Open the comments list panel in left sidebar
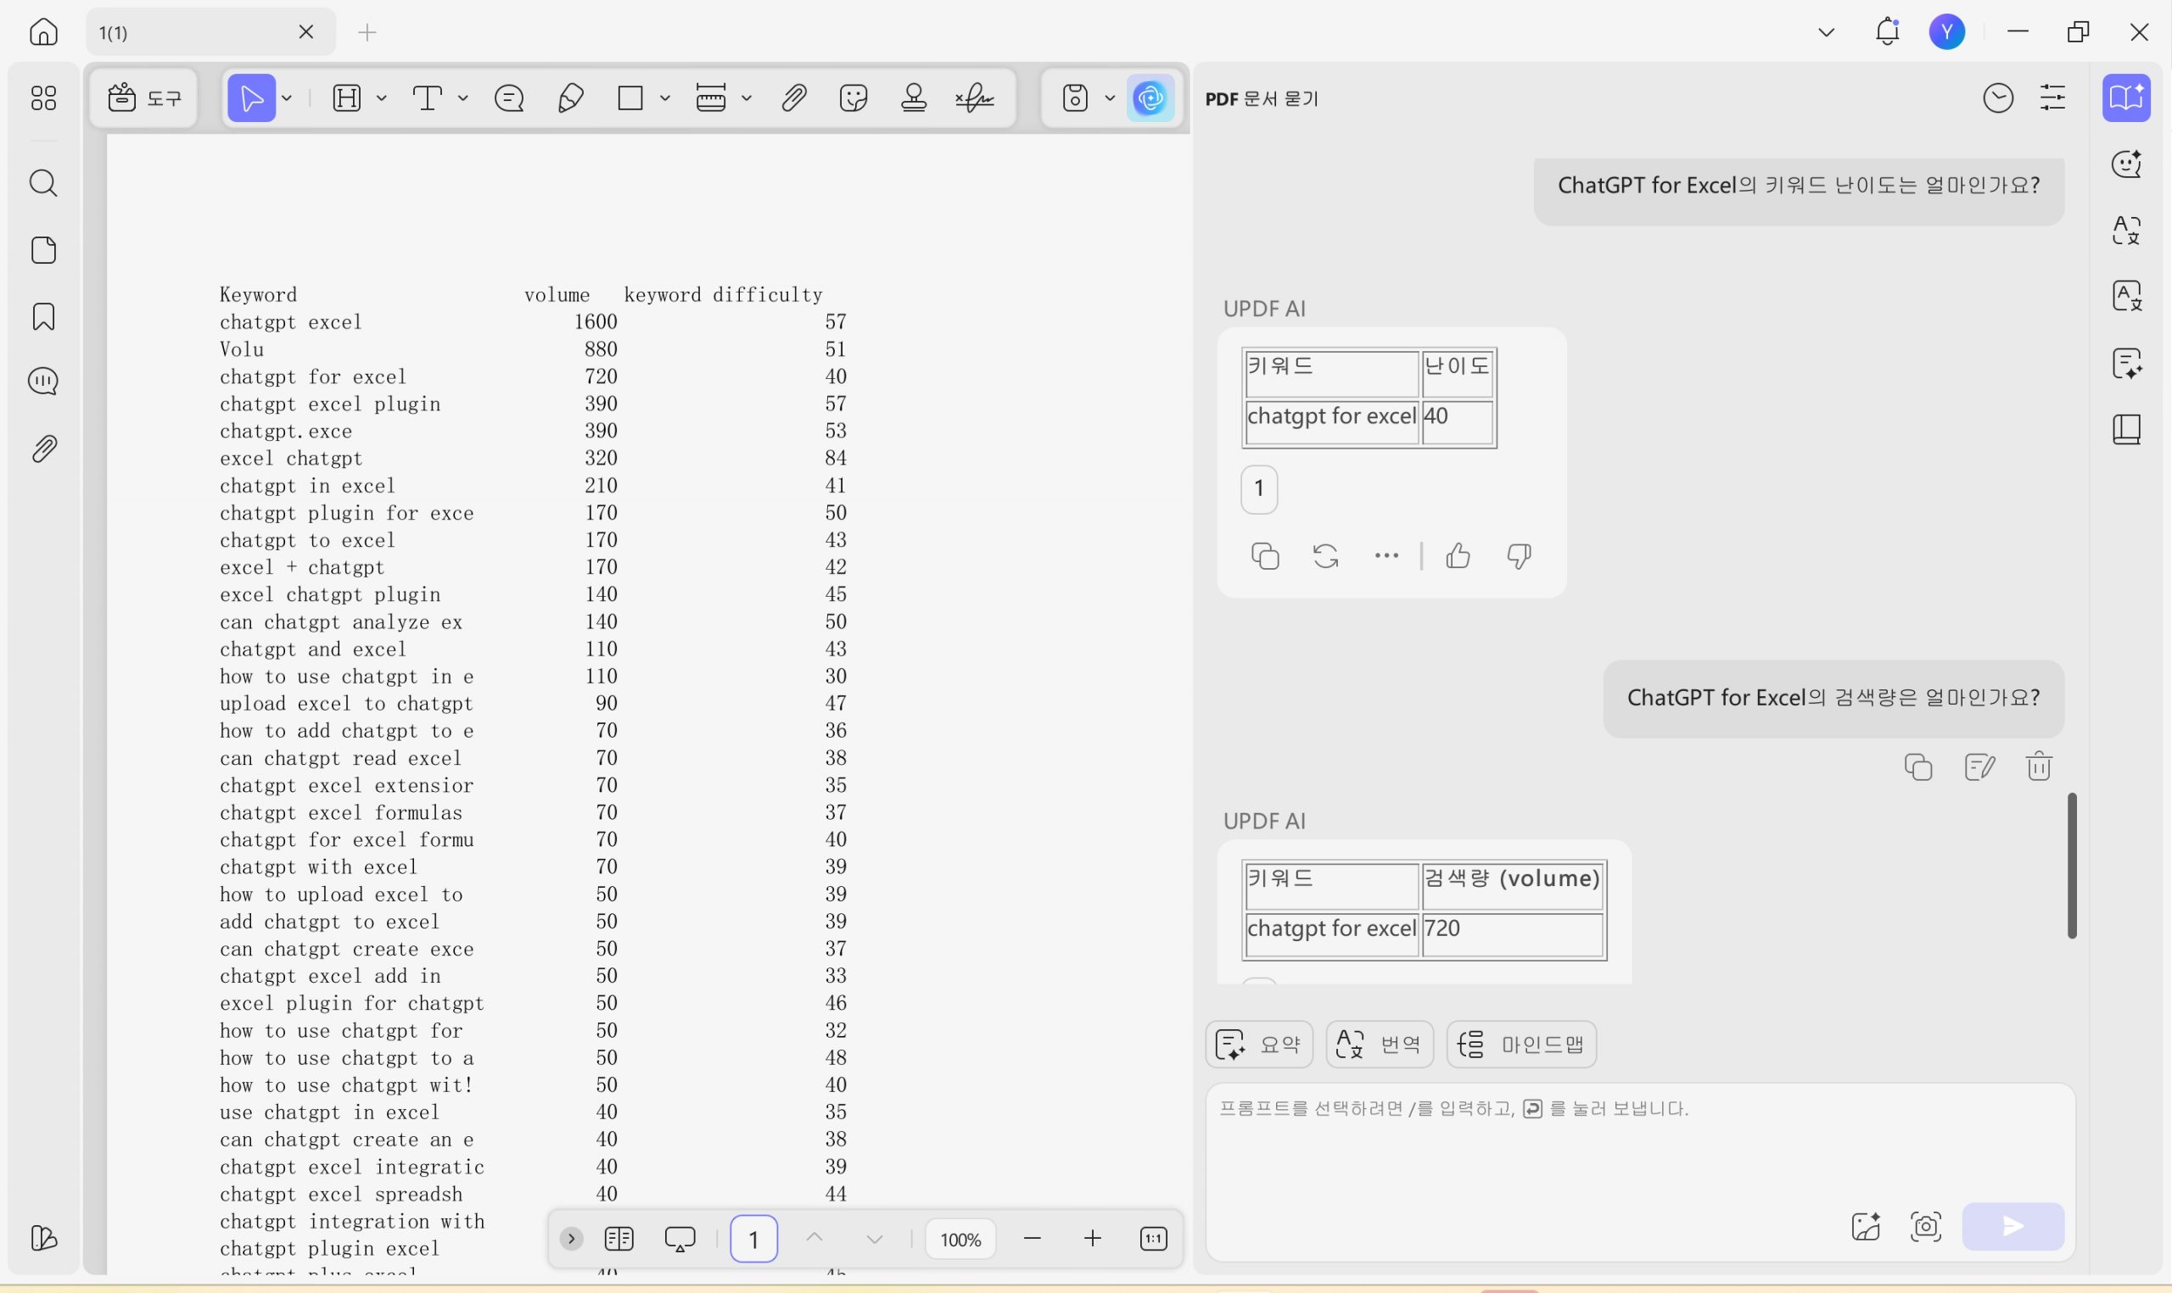The width and height of the screenshot is (2172, 1293). tap(43, 382)
